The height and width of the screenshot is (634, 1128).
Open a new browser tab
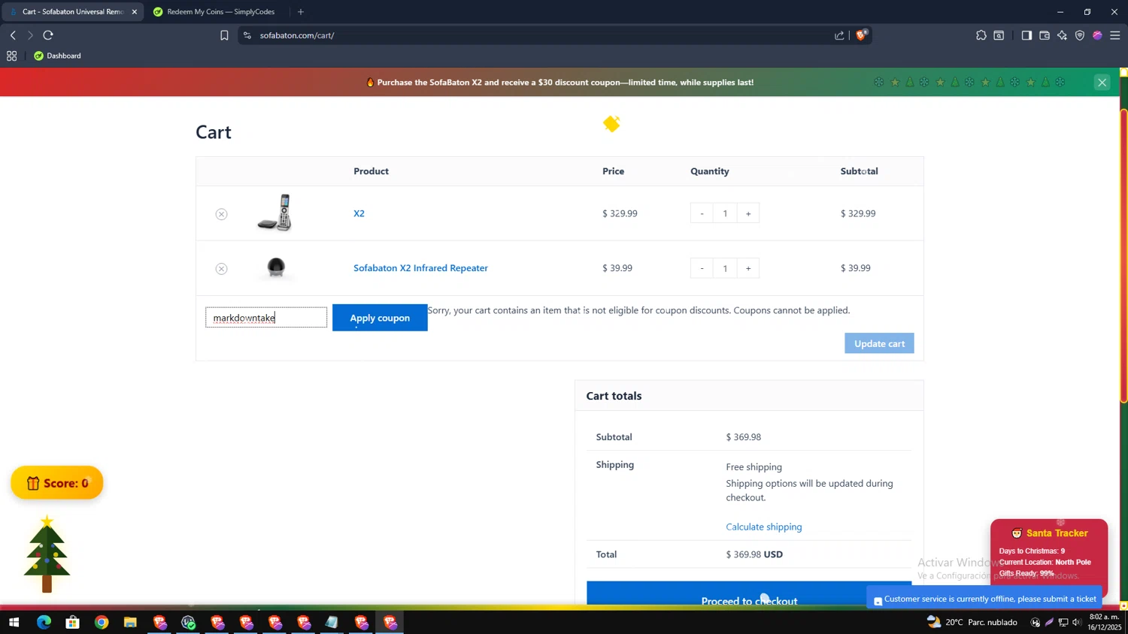coord(301,12)
